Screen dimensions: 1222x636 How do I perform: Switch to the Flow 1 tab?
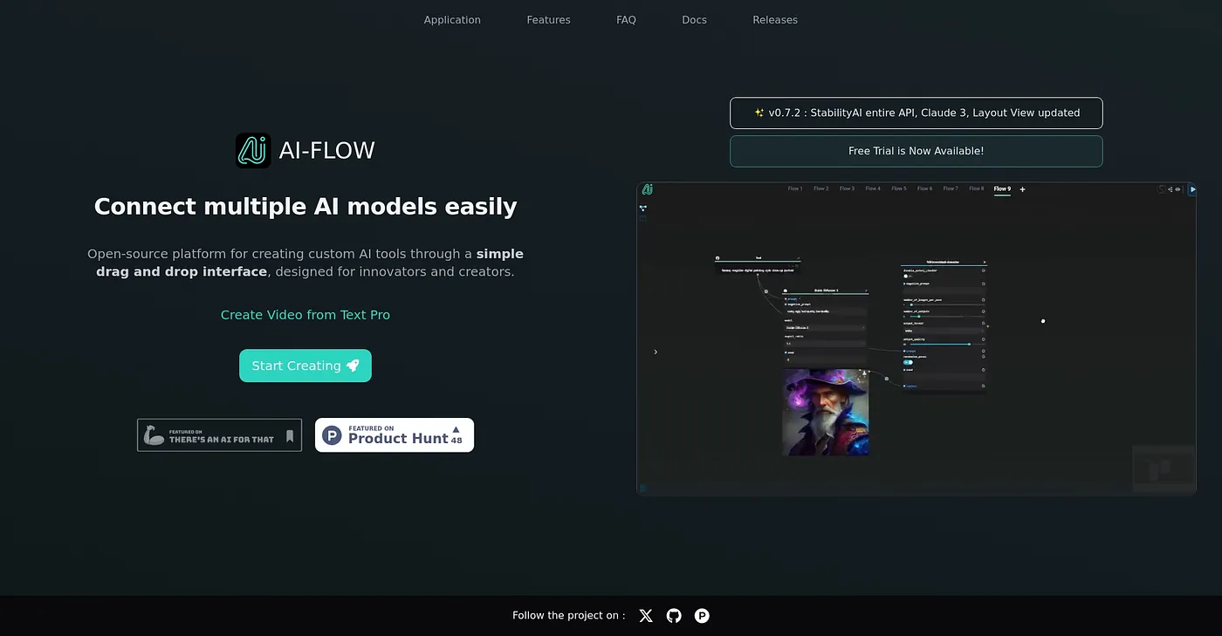(795, 189)
